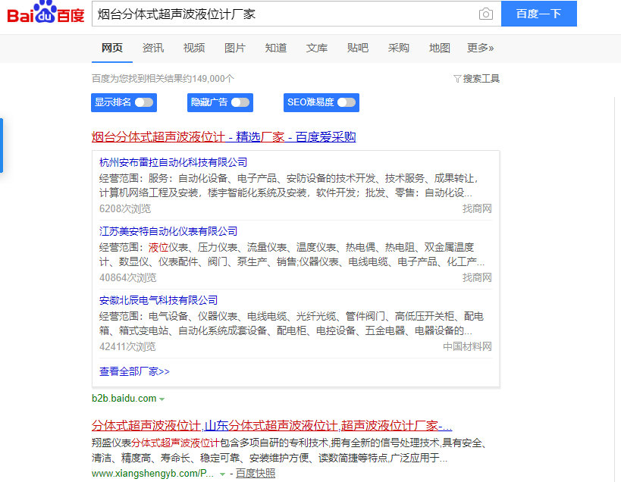Open the 地图 tab
The image size is (621, 482).
click(440, 48)
